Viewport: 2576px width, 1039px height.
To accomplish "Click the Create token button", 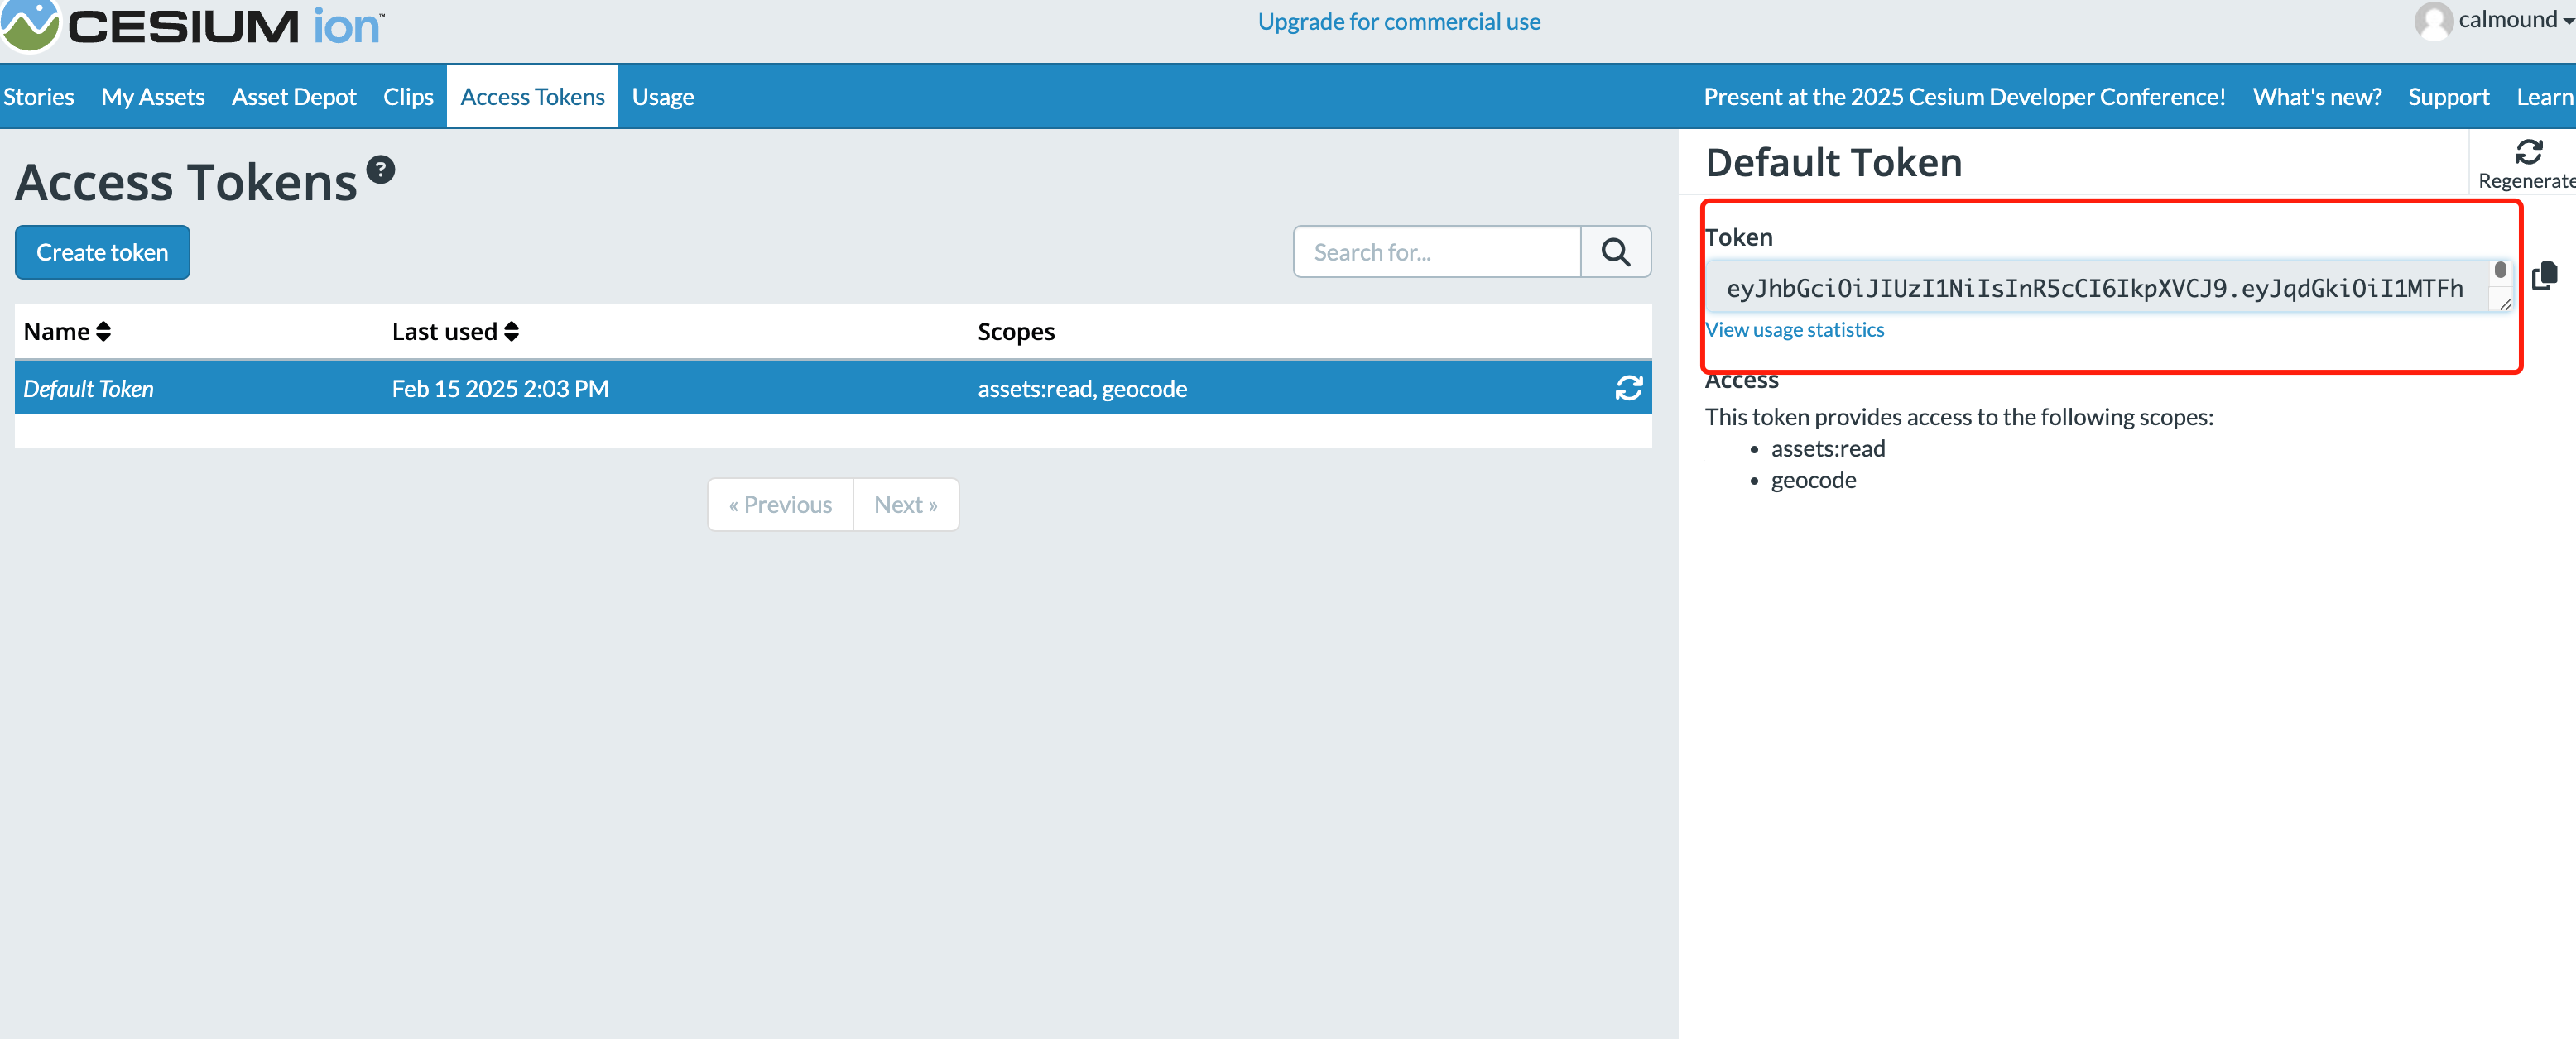I will click(x=102, y=253).
